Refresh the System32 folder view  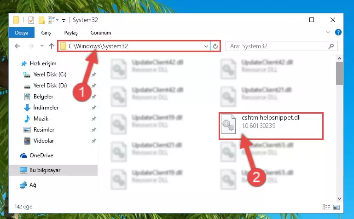pyautogui.click(x=215, y=46)
